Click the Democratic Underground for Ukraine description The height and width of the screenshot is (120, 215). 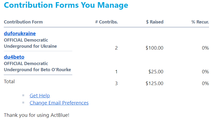click(x=30, y=43)
